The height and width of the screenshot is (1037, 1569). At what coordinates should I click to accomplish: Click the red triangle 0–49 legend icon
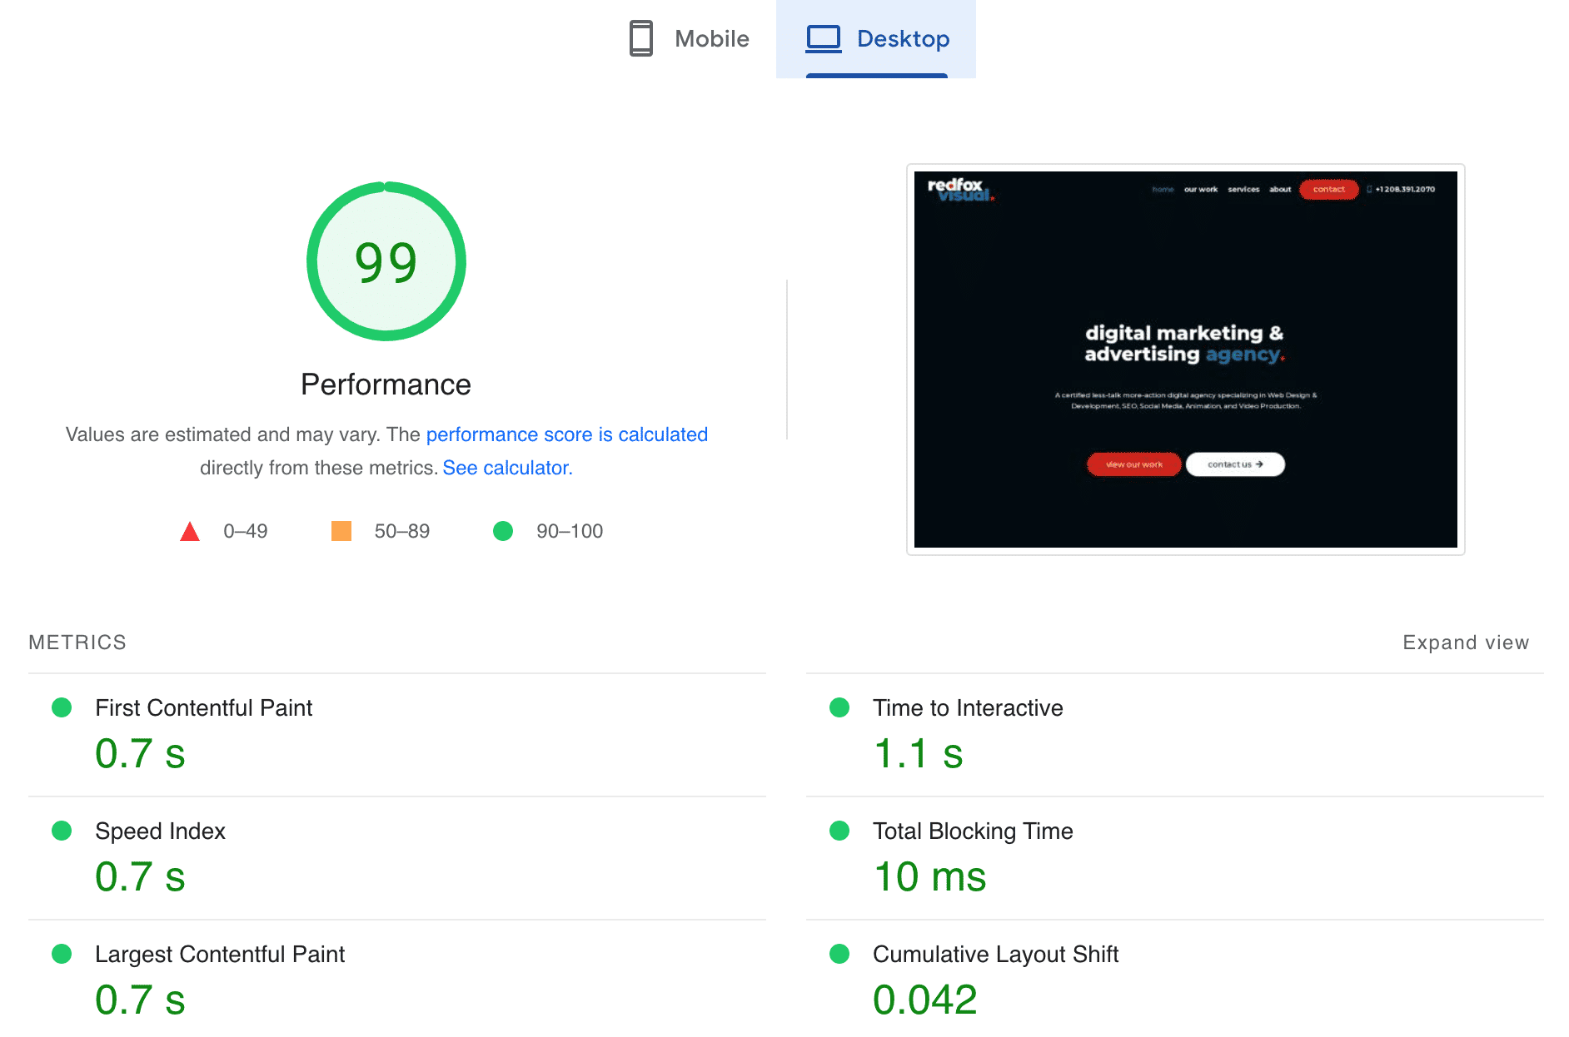click(x=190, y=530)
